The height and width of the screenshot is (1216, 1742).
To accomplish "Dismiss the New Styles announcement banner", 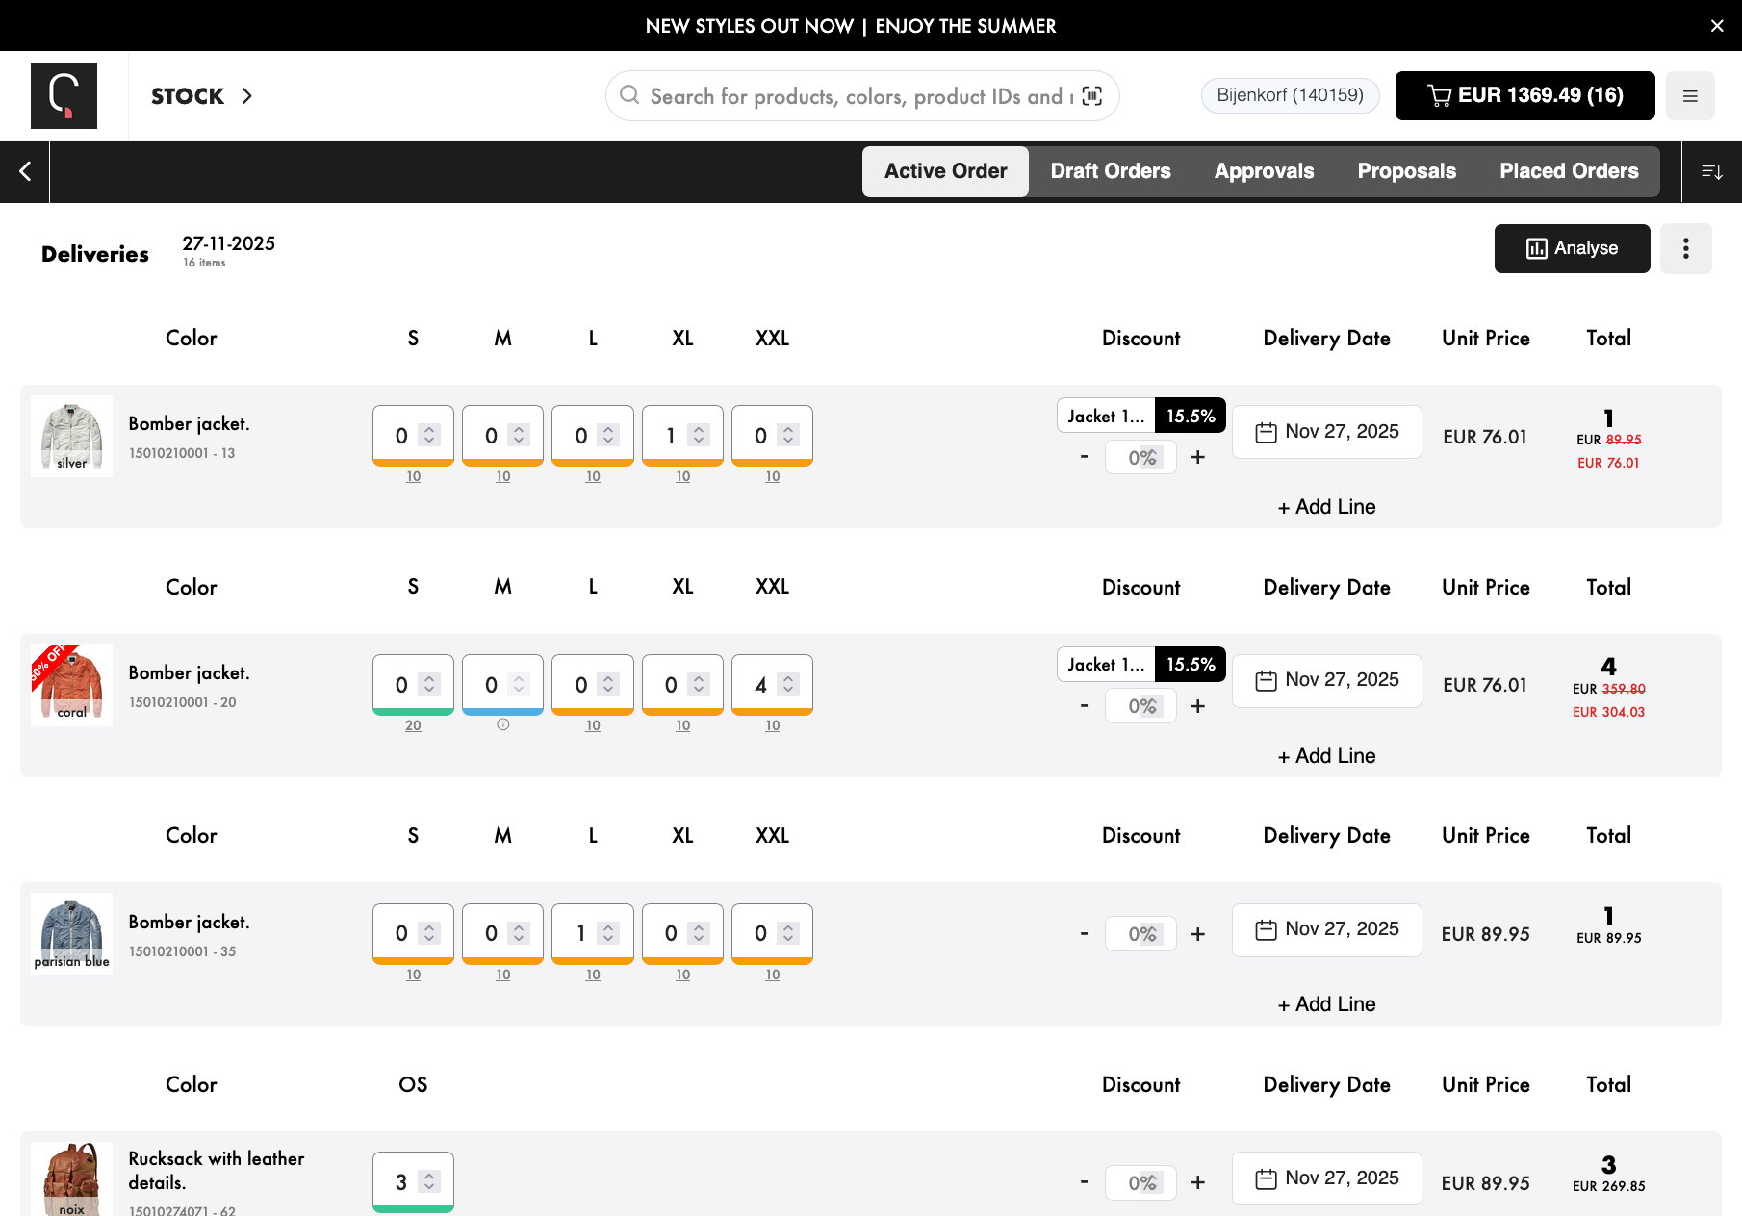I will click(x=1717, y=26).
